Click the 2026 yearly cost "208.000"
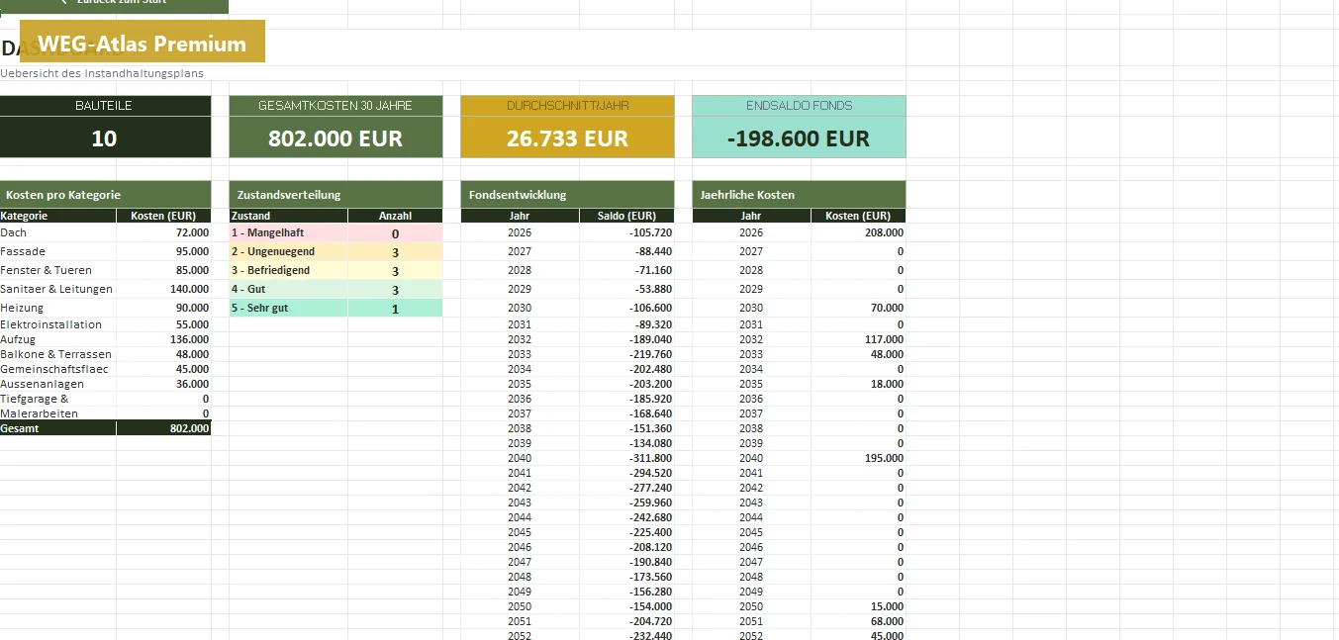The height and width of the screenshot is (640, 1339). point(884,232)
